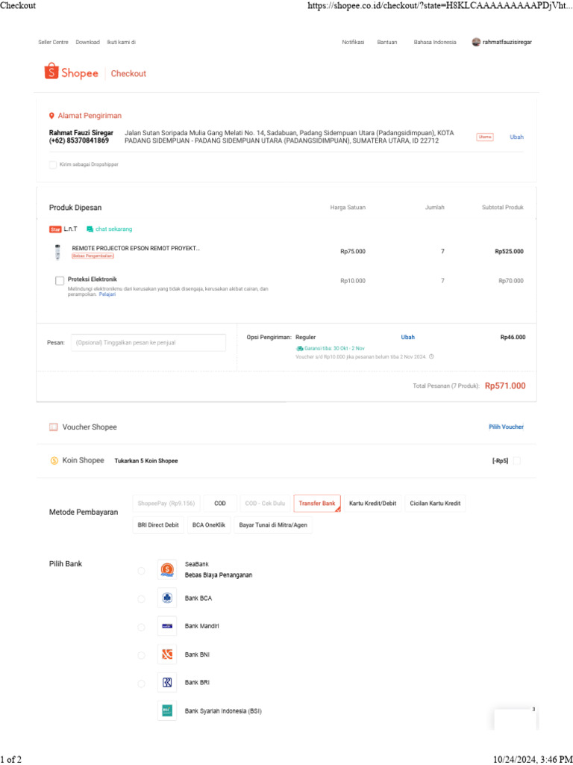573x765 pixels.
Task: Click the Bank Mandiri logo icon
Action: coord(167,626)
